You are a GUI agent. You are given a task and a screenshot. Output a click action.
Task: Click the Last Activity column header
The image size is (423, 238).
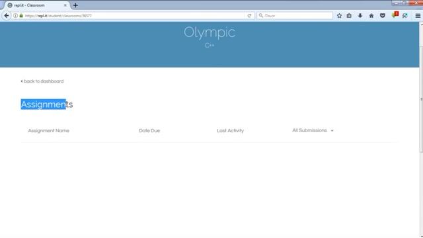point(231,131)
